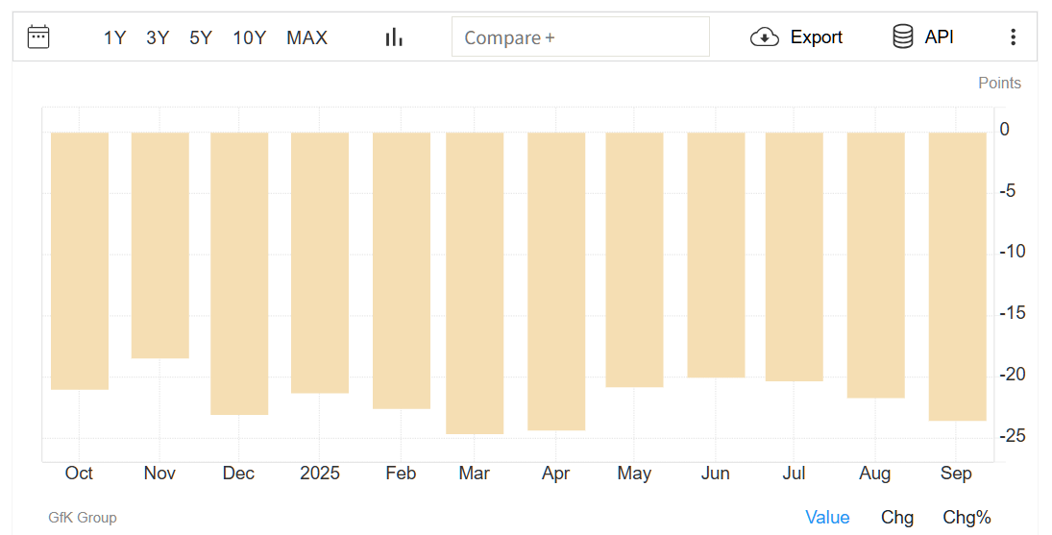
Task: Switch to the 5Y range
Action: [x=201, y=37]
